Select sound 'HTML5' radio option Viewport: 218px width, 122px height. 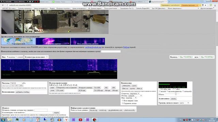tap(205, 57)
